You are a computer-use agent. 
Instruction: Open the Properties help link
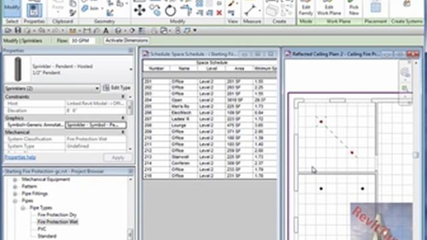(21, 157)
